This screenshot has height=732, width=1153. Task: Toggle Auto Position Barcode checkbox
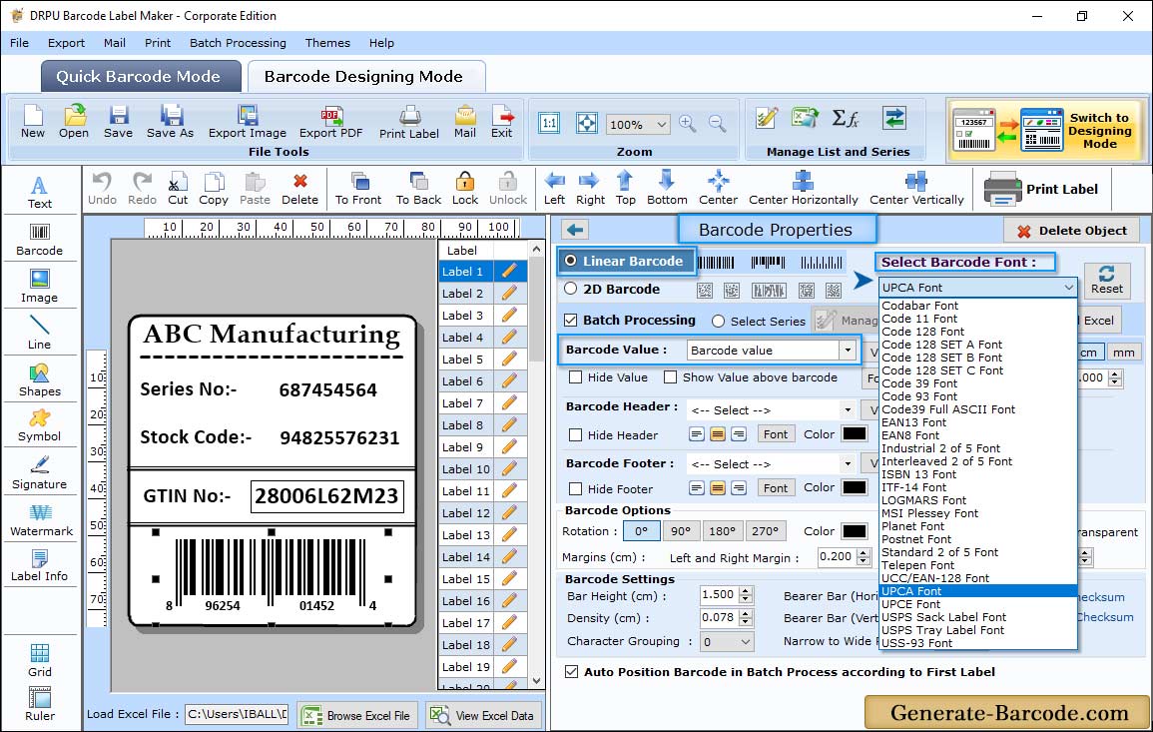coord(571,672)
